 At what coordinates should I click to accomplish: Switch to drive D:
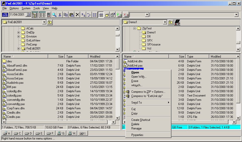tap(28, 133)
